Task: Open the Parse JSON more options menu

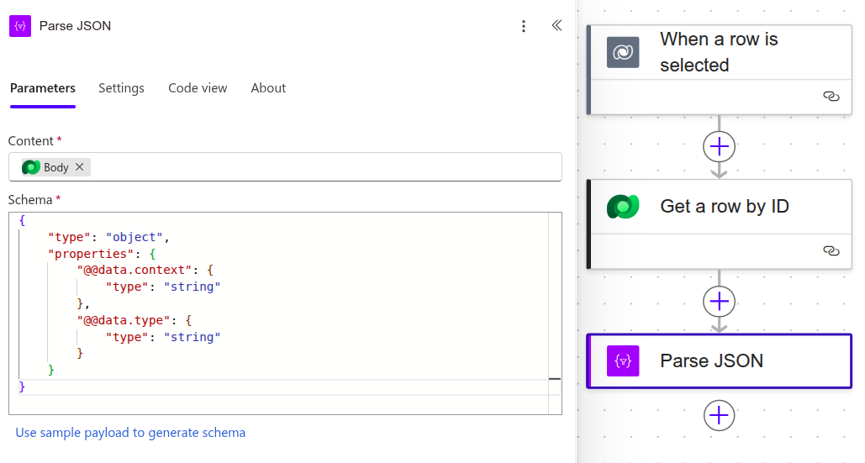Action: coord(524,26)
